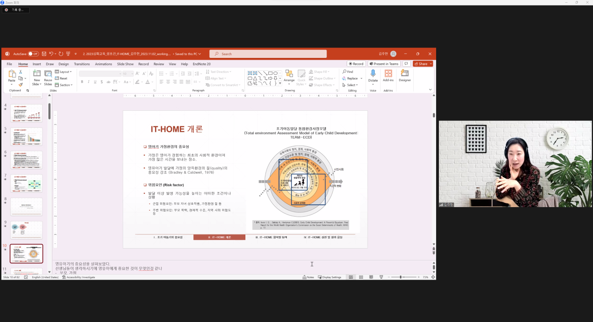Viewport: 593px width, 322px height.
Task: Open the Add-ins gallery
Action: click(x=388, y=76)
